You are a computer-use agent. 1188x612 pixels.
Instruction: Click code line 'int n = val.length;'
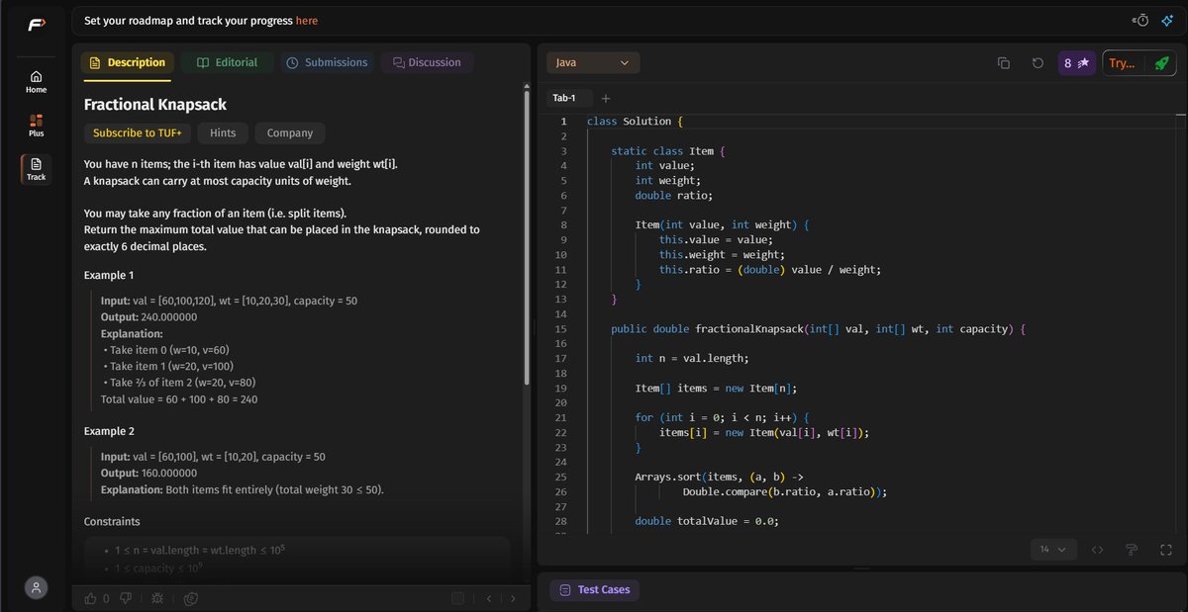coord(692,358)
